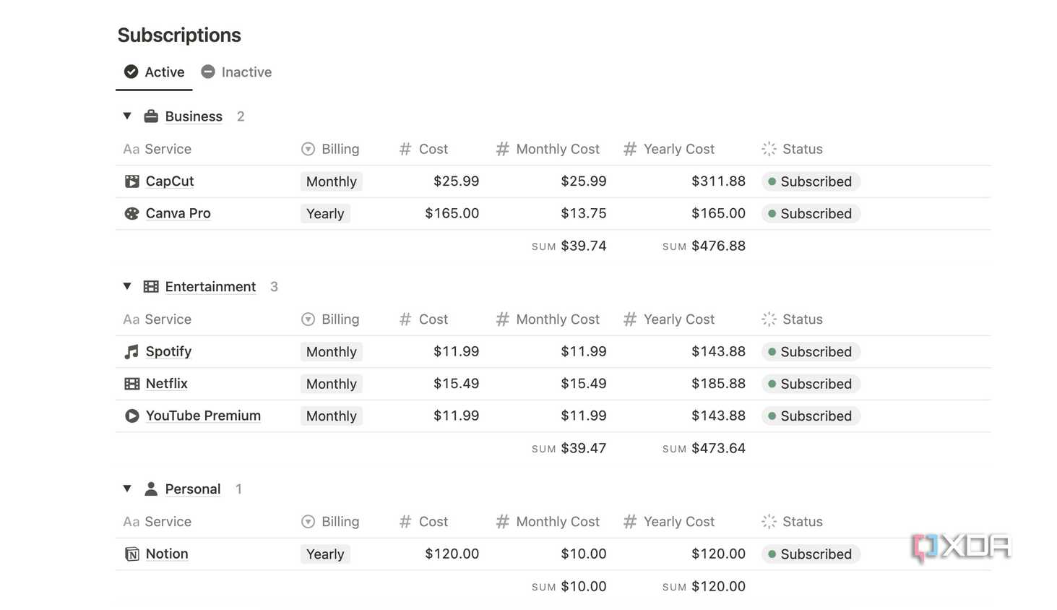
Task: Click the Cost header in Personal table
Action: point(423,522)
